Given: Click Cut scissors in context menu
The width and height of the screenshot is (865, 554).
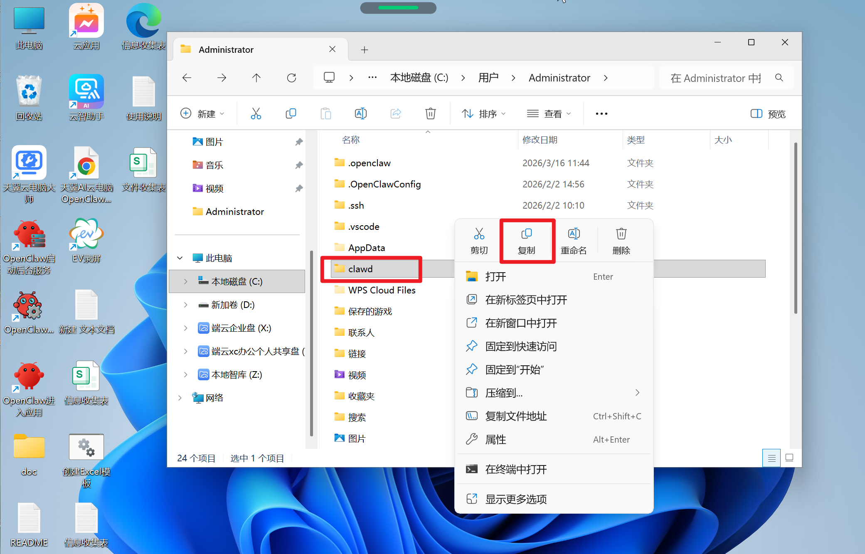Looking at the screenshot, I should [x=479, y=234].
